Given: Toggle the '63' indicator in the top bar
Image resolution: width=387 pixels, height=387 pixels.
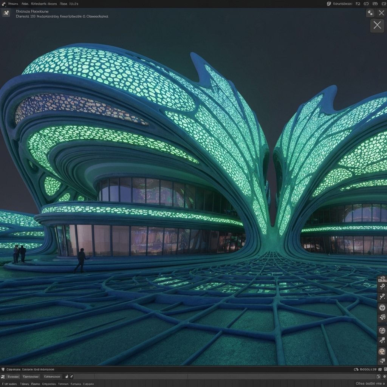Looking at the screenshot, I should coord(366,4).
